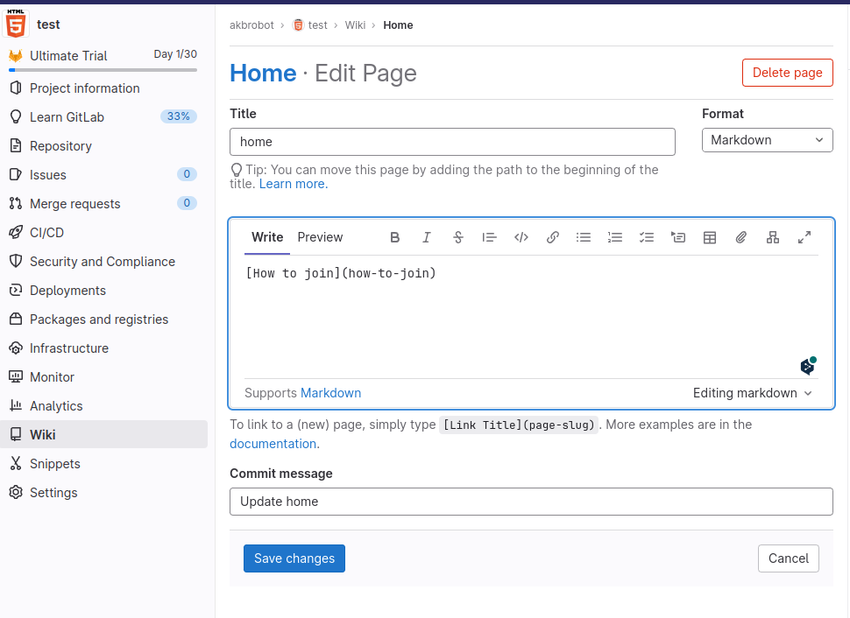Apply bold formatting in the wiki editor
The width and height of the screenshot is (850, 618).
click(395, 237)
